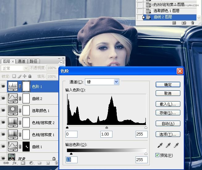The image size is (202, 170).
Task: Open the layer style fx menu
Action: [15, 163]
